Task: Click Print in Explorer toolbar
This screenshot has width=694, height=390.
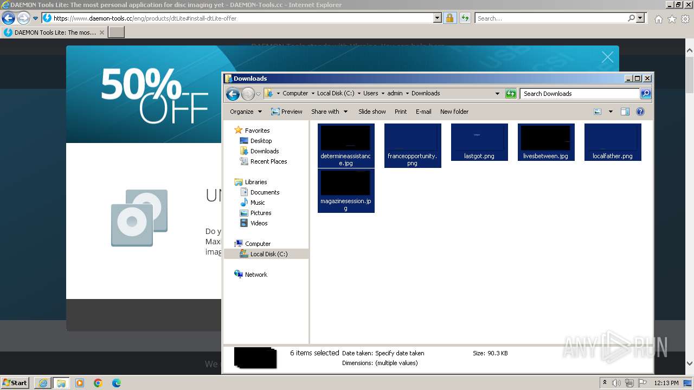Action: pos(401,112)
